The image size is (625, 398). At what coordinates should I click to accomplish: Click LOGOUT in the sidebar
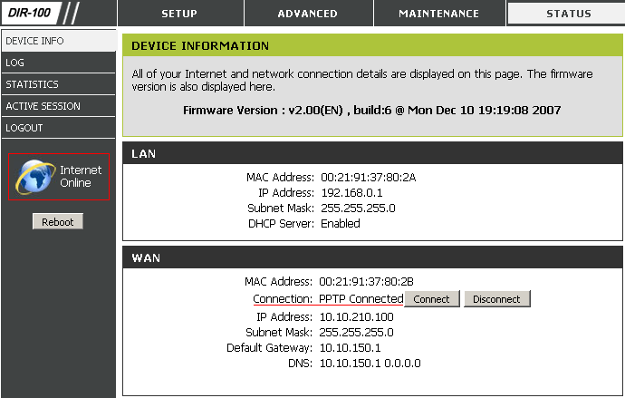coord(59,128)
